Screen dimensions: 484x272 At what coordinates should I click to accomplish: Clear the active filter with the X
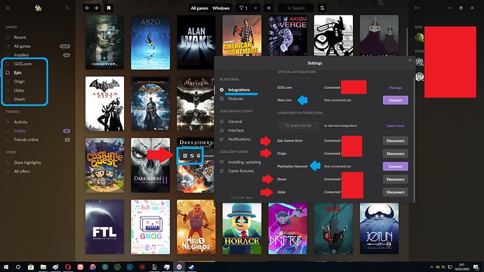click(x=255, y=8)
